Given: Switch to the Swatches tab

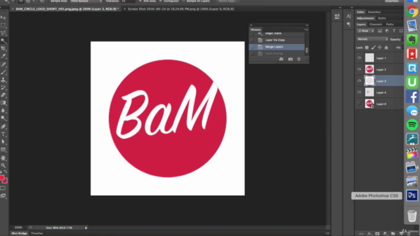Looking at the screenshot, I should [374, 12].
